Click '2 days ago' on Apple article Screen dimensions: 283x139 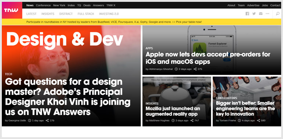[x=185, y=69]
